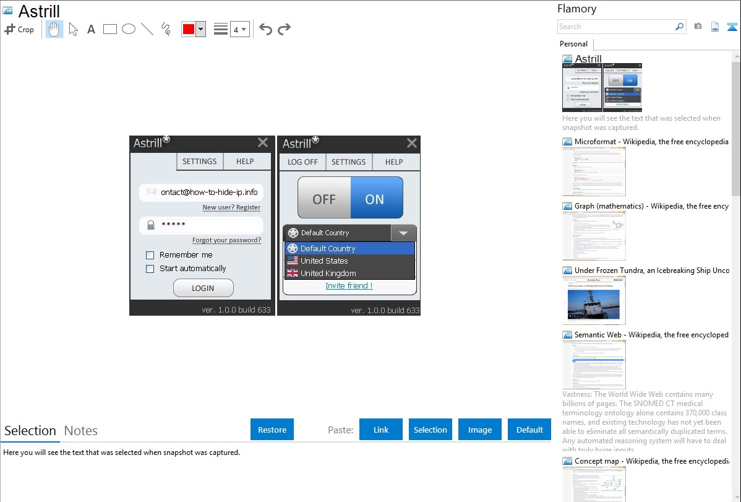Select the Crop tool
Screen dimensions: 741x502
[x=19, y=29]
